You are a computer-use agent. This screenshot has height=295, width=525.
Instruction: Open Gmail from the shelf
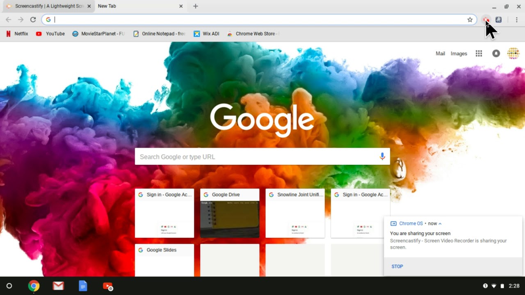58,286
